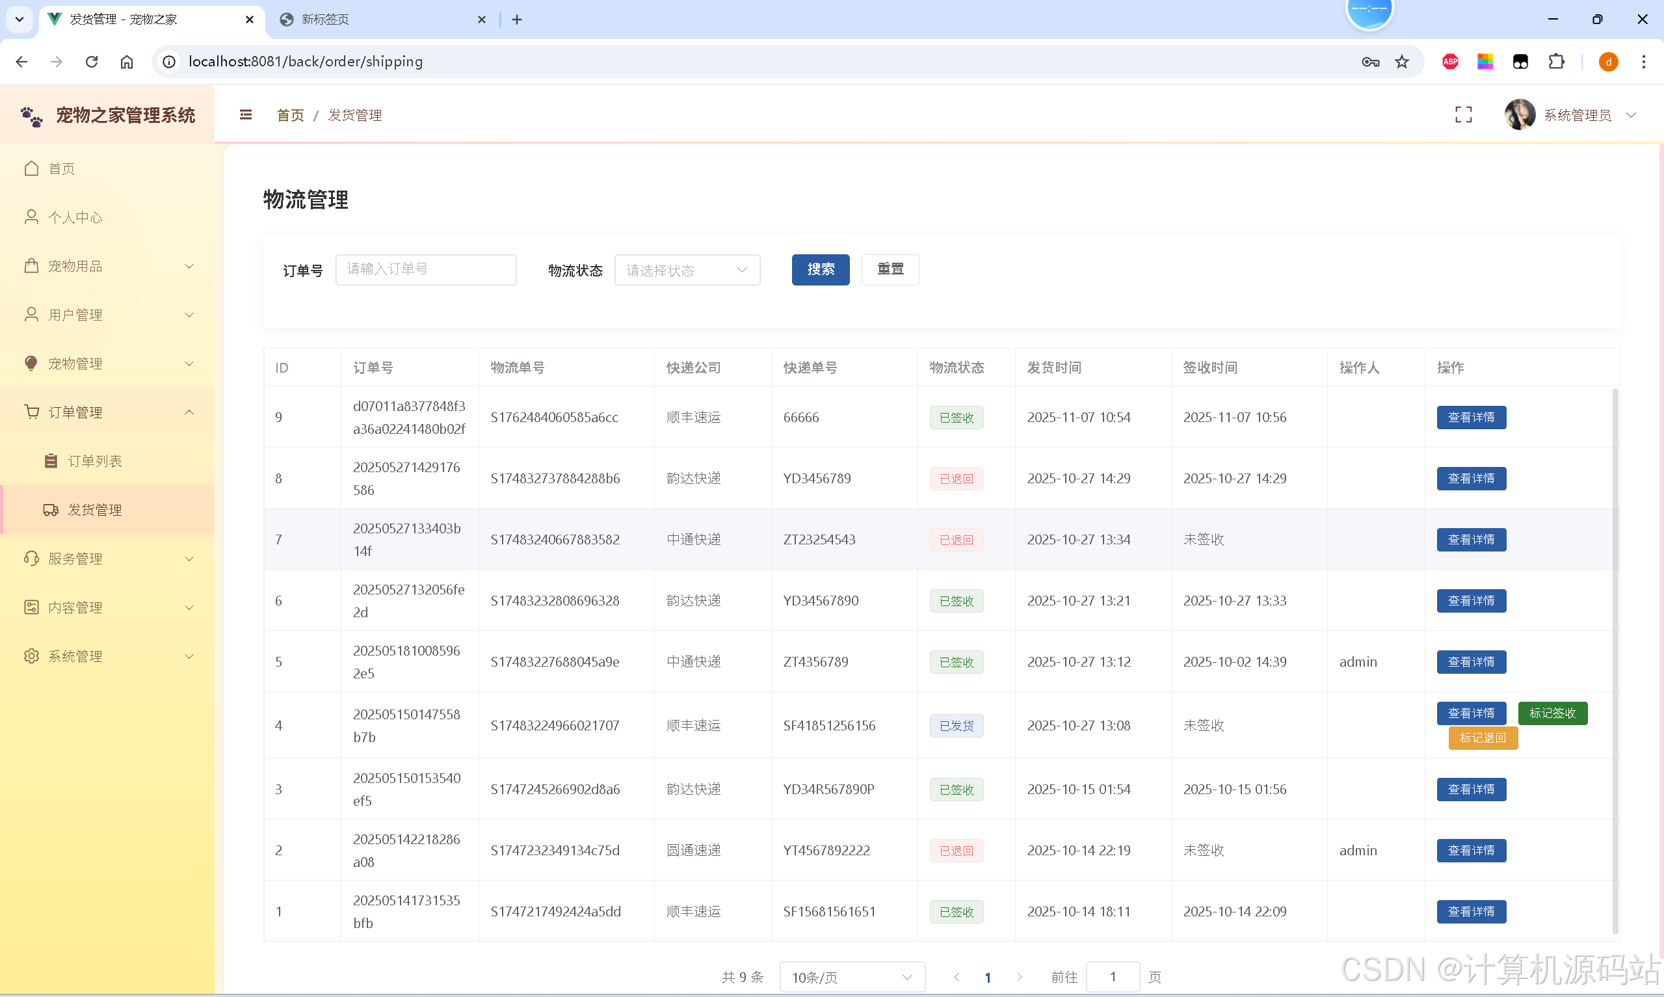Select page number 1 in pagination
This screenshot has height=997, width=1664.
tap(988, 977)
